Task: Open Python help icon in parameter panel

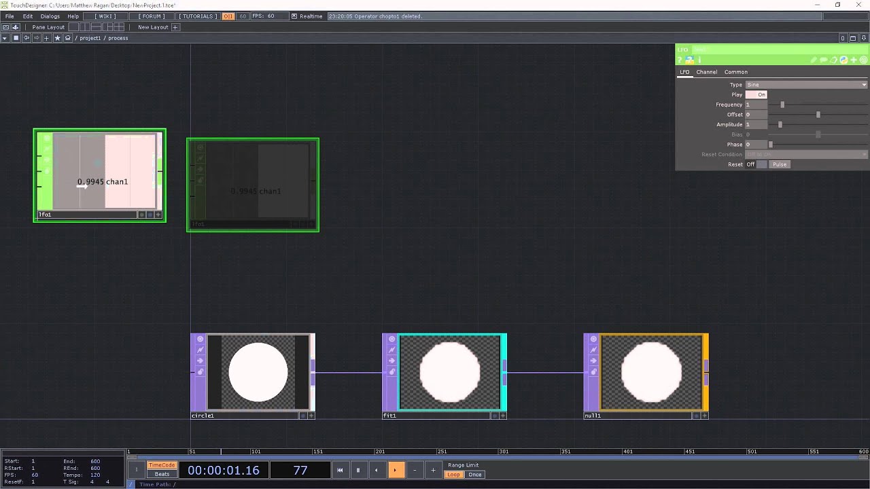Action: (x=689, y=60)
